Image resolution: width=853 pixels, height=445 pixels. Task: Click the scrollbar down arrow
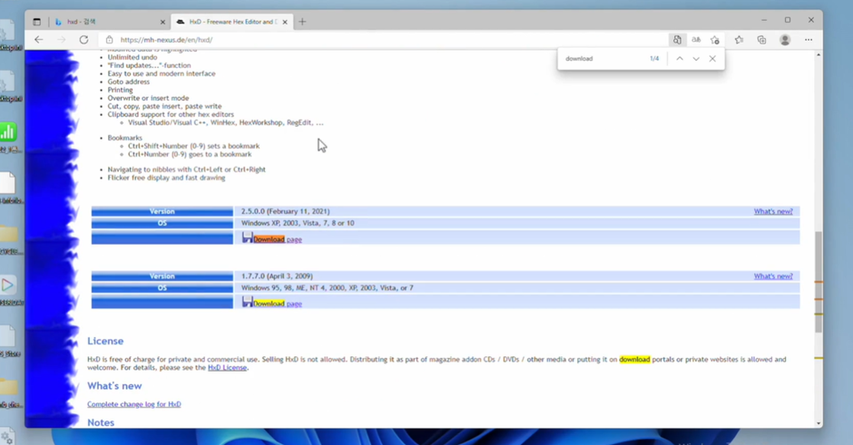click(x=819, y=423)
